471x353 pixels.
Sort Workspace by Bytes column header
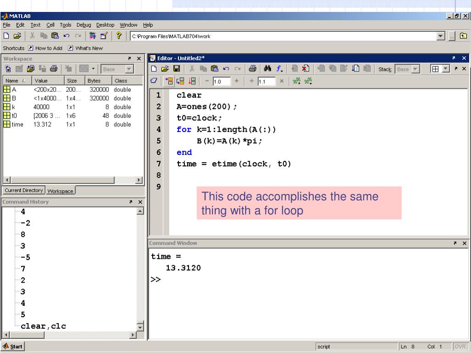98,81
